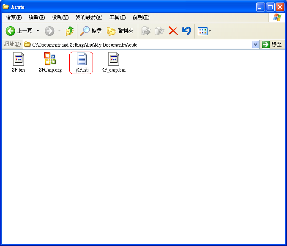Image resolution: width=287 pixels, height=246 pixels.
Task: Click the Windows flag logo
Action: point(277,17)
